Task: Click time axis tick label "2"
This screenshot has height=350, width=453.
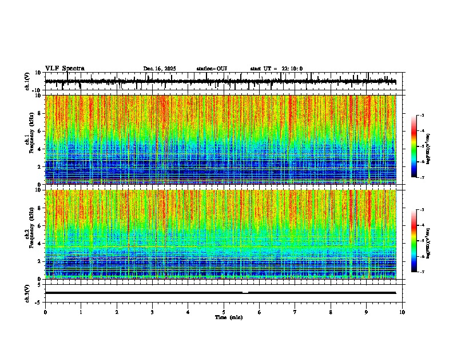Action: pyautogui.click(x=117, y=312)
